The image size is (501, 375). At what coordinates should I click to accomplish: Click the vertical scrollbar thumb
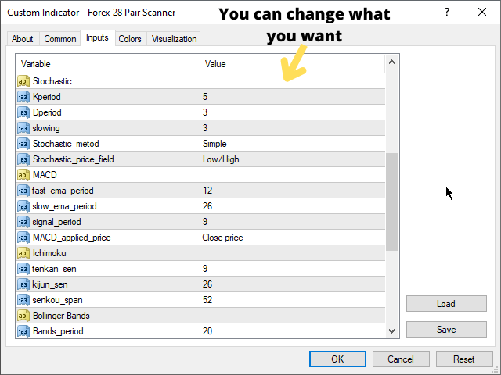391,202
